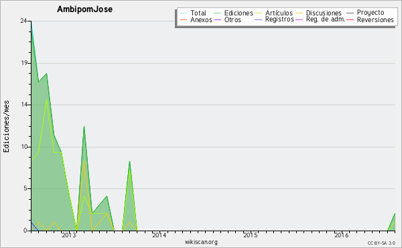The image size is (402, 248).
Task: Click the 2015 x-axis label
Action: point(250,235)
